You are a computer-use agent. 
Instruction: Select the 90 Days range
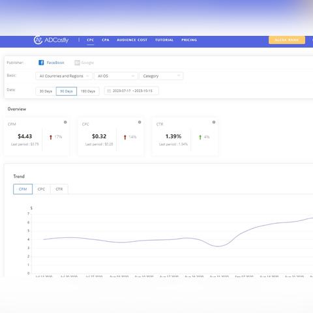tap(67, 91)
